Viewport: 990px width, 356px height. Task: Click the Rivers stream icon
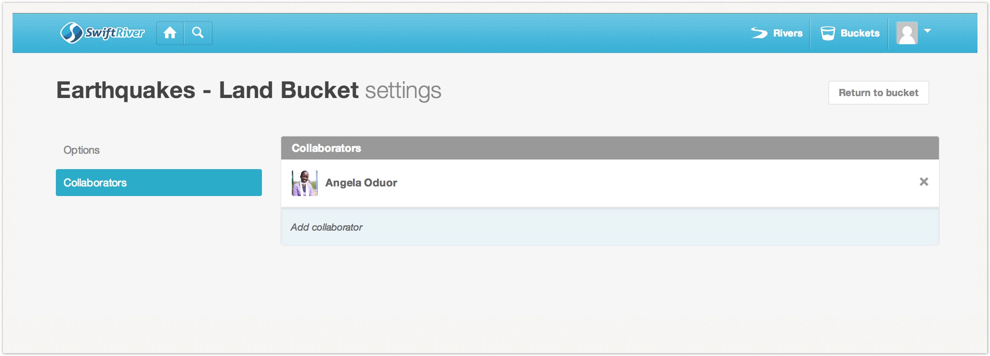click(759, 33)
